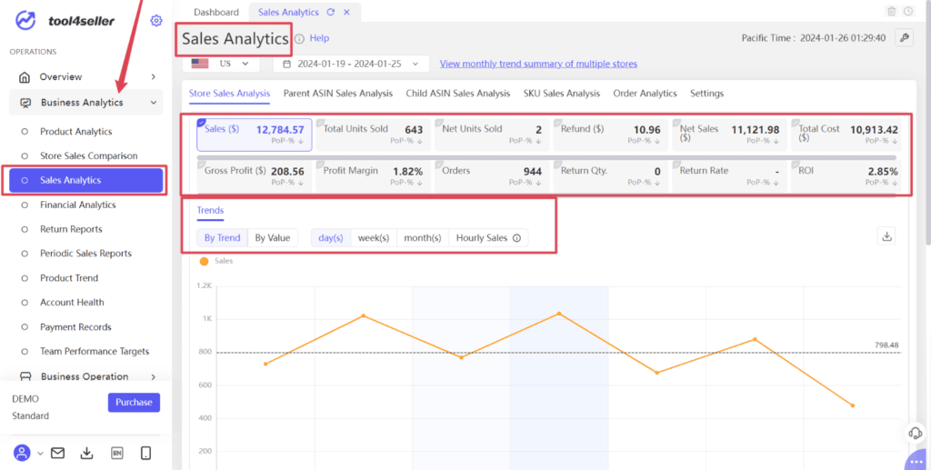
Task: Open the Settings tab in Sales Analytics
Action: (706, 93)
